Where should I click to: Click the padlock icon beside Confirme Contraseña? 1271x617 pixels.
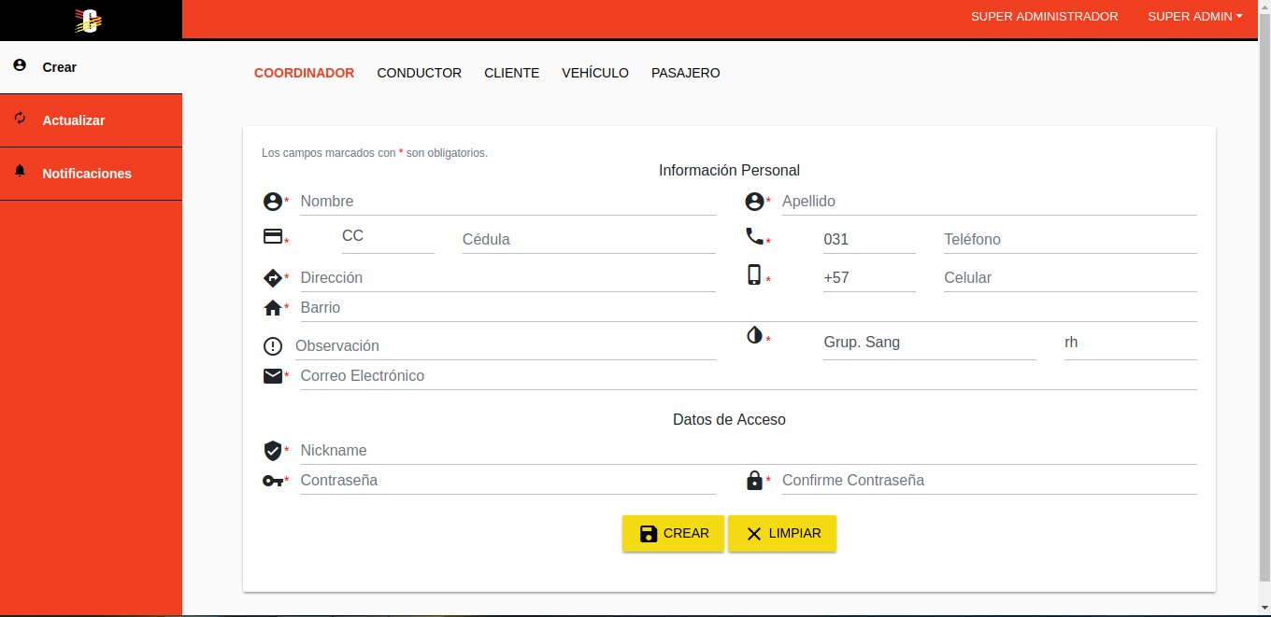tap(754, 480)
